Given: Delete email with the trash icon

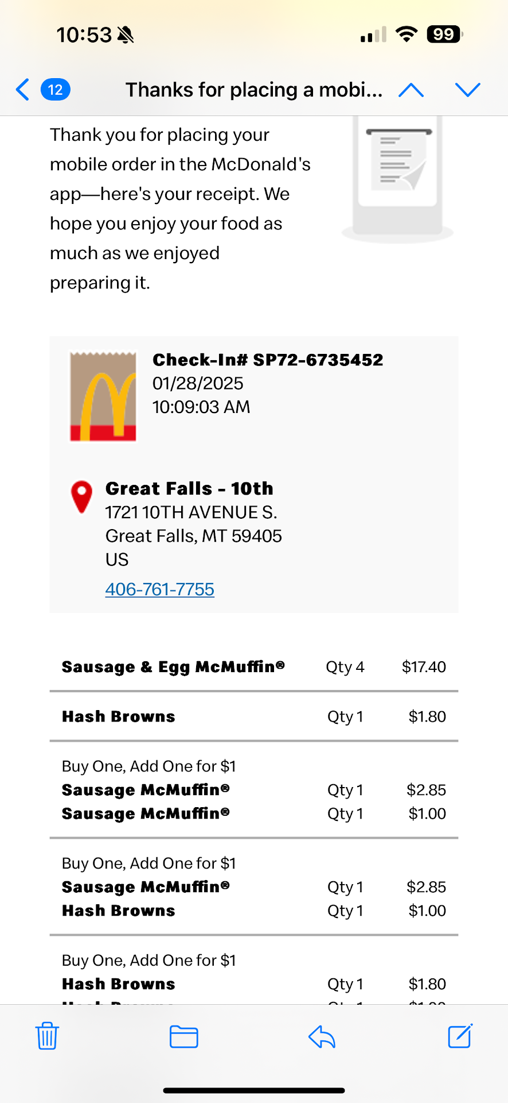Looking at the screenshot, I should (47, 1036).
